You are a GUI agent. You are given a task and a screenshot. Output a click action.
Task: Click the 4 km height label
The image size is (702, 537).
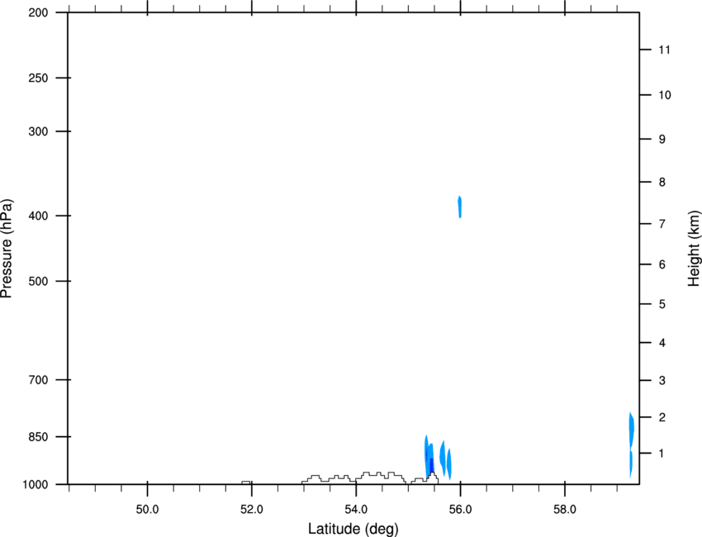click(662, 343)
